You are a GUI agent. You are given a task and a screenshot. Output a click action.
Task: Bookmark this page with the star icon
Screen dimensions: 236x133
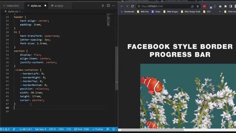click(x=198, y=6)
